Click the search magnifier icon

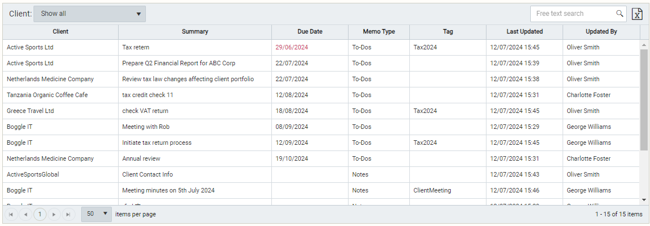[620, 14]
